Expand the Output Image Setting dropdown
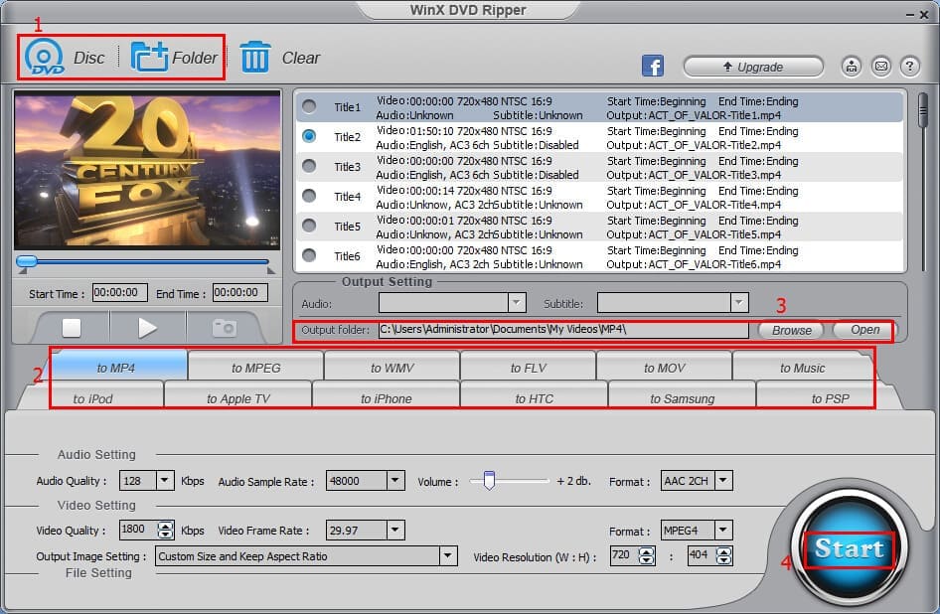This screenshot has height=614, width=940. (x=447, y=555)
